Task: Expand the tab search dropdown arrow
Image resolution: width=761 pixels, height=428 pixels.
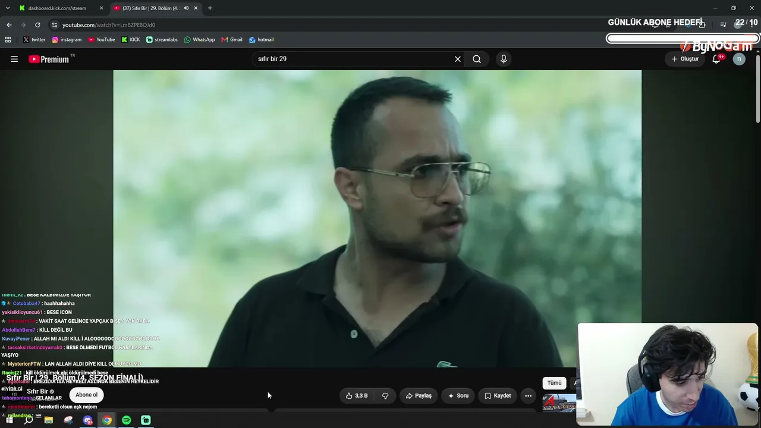Action: 8,8
